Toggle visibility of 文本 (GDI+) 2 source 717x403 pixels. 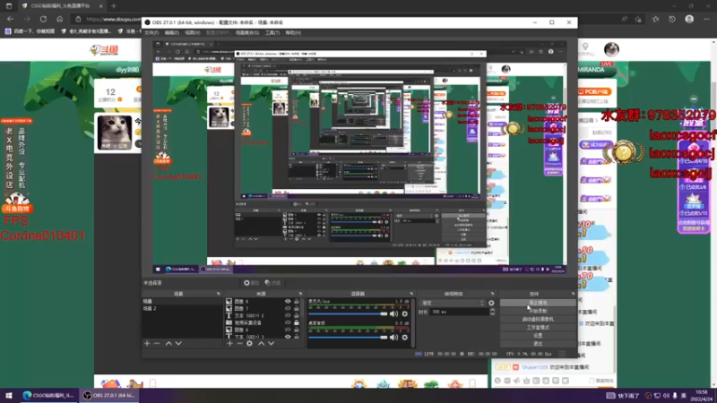288,315
